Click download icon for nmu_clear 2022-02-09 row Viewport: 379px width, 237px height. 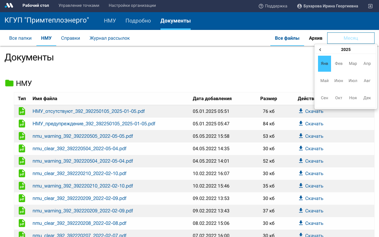point(301,198)
